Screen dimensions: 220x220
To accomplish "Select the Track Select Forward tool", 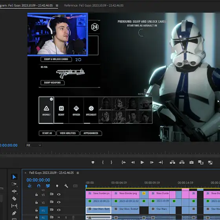I will [x=14, y=184].
